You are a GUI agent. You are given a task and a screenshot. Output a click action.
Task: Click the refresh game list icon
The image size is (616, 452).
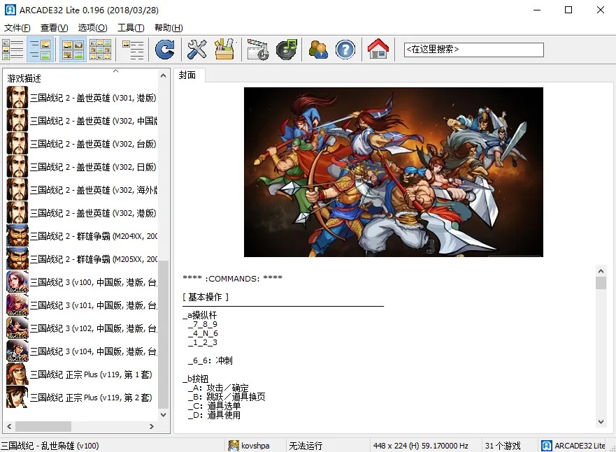pyautogui.click(x=165, y=50)
